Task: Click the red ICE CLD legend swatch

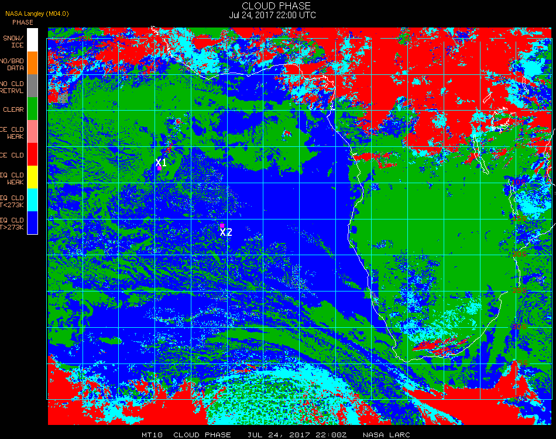Action: click(x=32, y=155)
